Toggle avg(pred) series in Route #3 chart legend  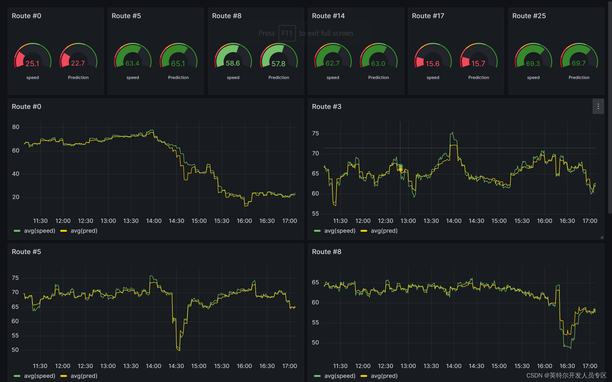tap(384, 231)
